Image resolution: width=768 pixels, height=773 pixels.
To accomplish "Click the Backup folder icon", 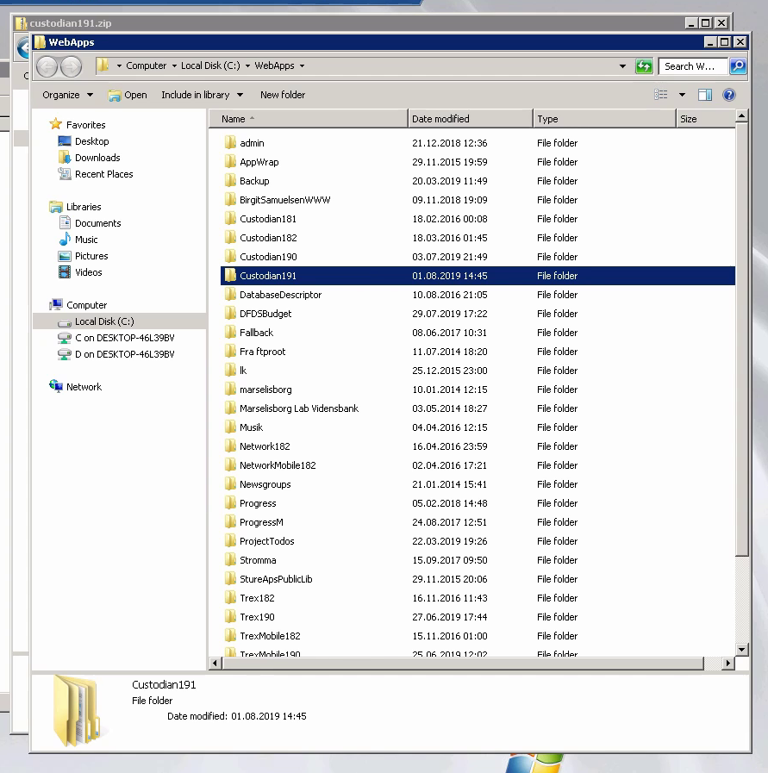I will pos(230,181).
